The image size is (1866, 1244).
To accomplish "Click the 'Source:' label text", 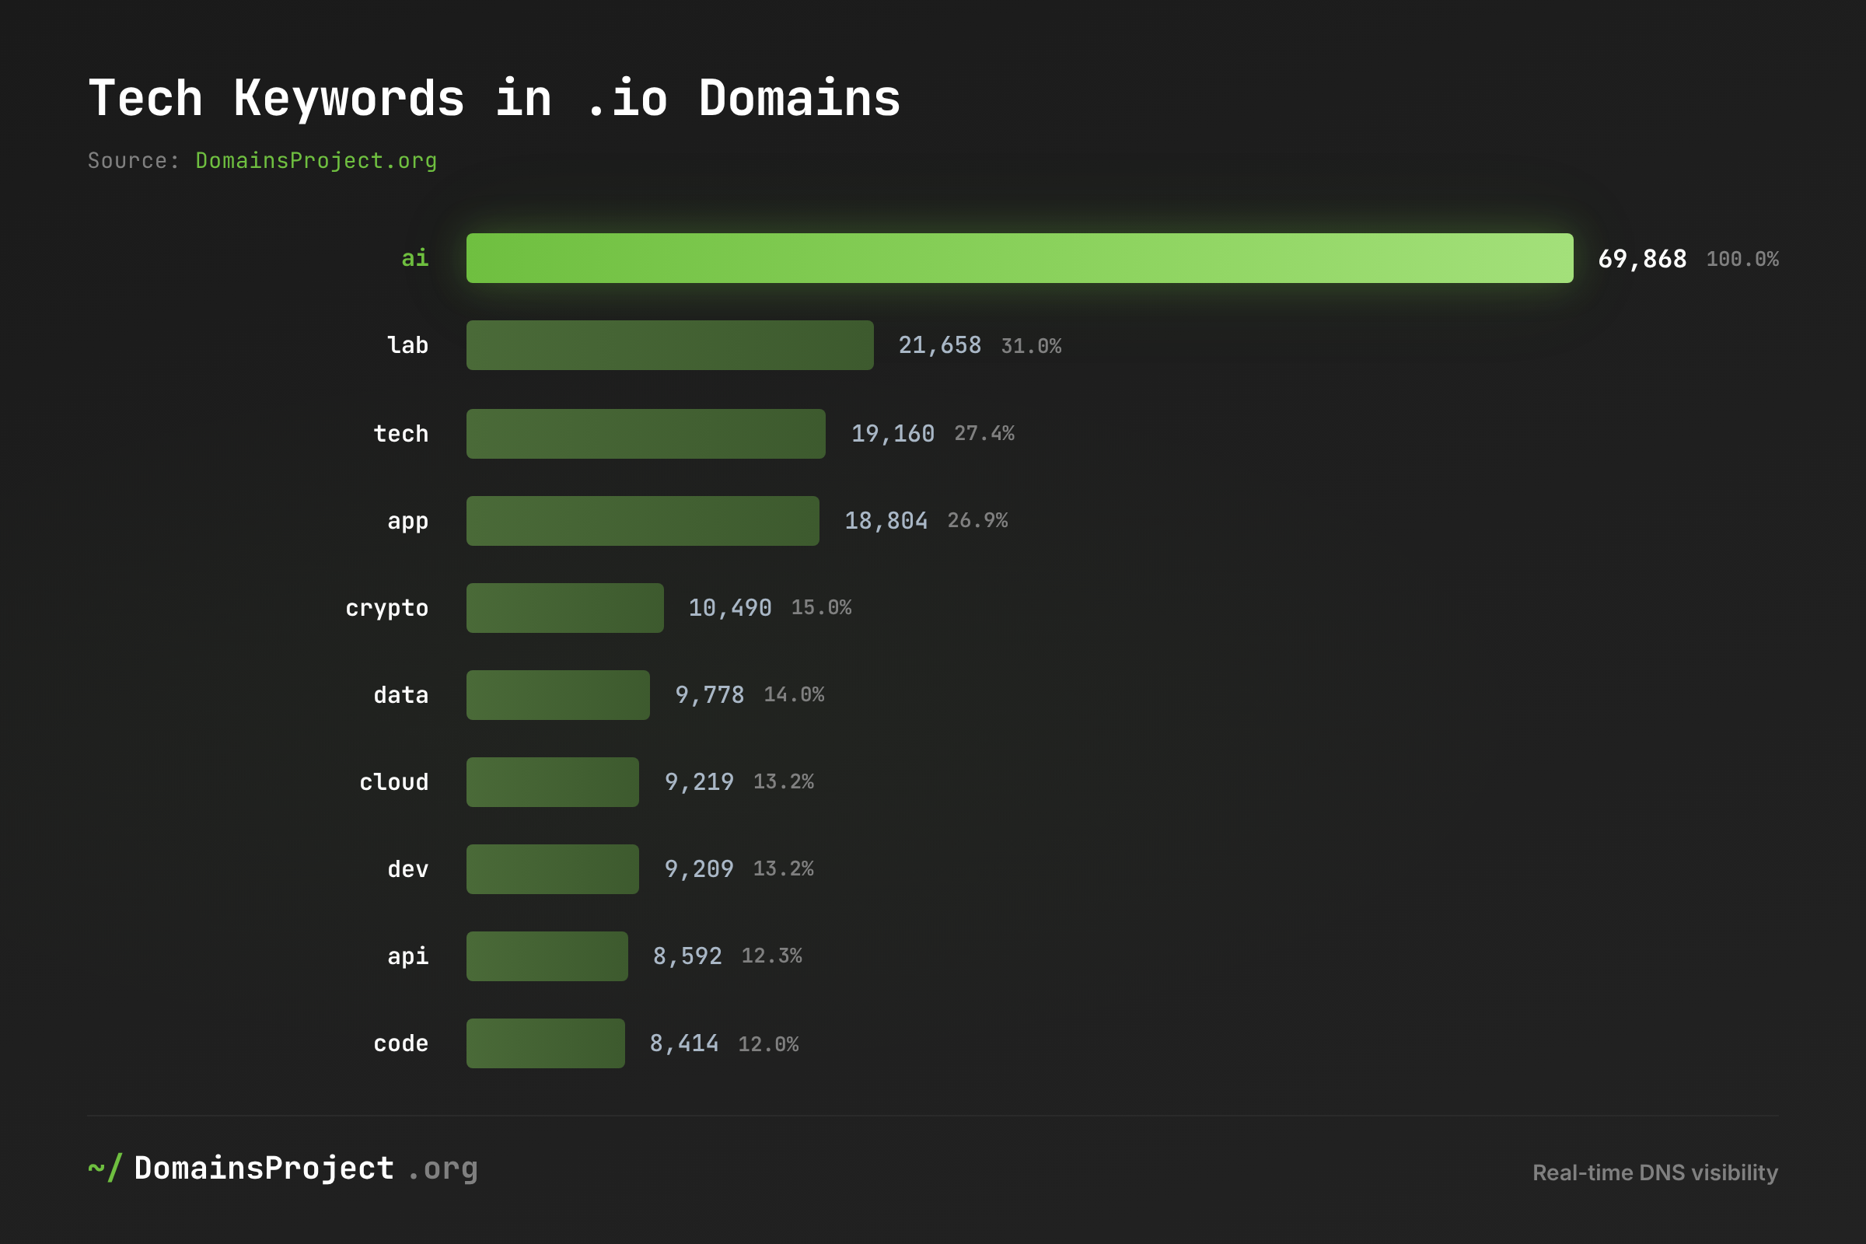I will [133, 161].
